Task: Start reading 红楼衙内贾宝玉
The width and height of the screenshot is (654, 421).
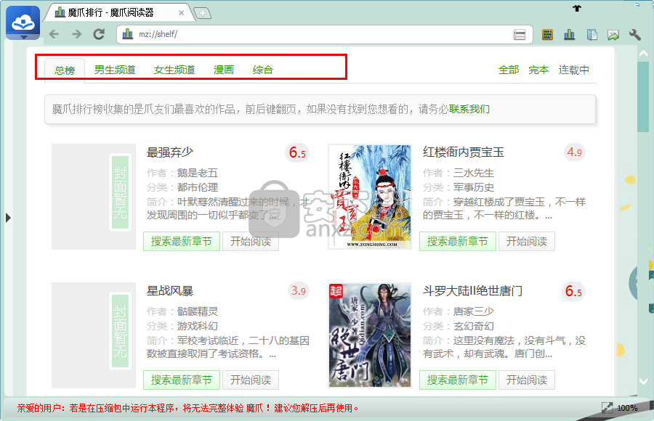Action: [x=527, y=241]
